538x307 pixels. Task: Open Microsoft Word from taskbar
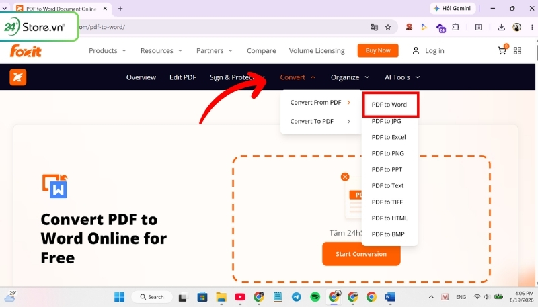[x=390, y=297]
